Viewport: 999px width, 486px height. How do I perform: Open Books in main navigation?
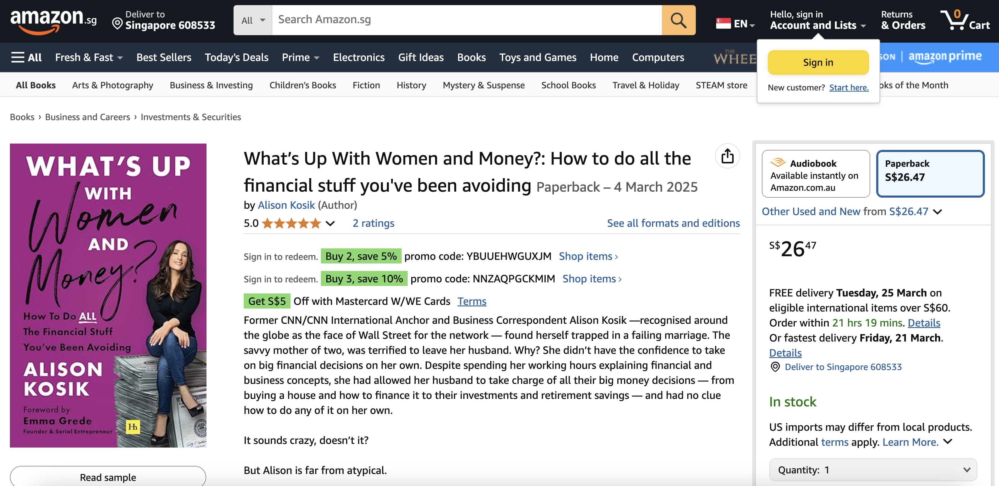(471, 57)
